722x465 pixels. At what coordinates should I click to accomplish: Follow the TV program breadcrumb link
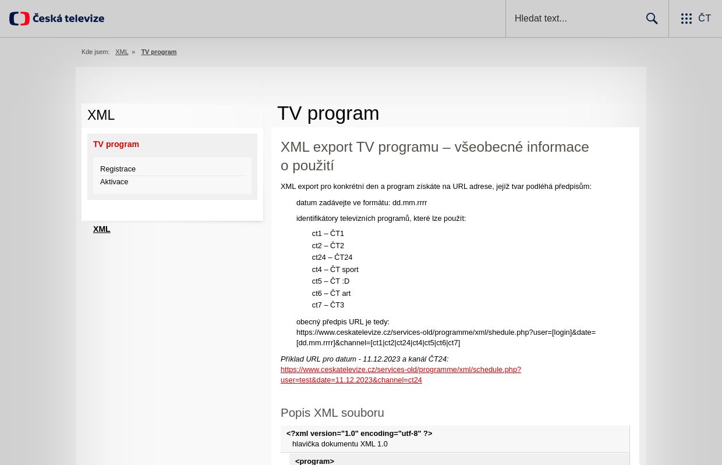click(158, 52)
